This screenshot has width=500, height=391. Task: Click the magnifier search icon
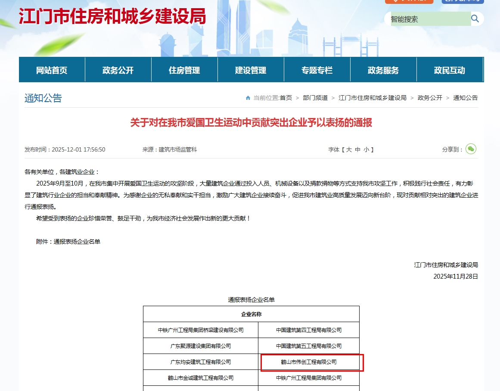[x=475, y=19]
